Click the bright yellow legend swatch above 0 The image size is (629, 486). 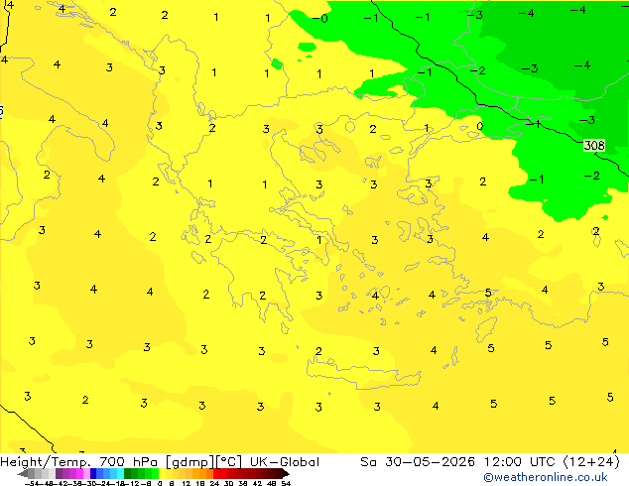162,473
